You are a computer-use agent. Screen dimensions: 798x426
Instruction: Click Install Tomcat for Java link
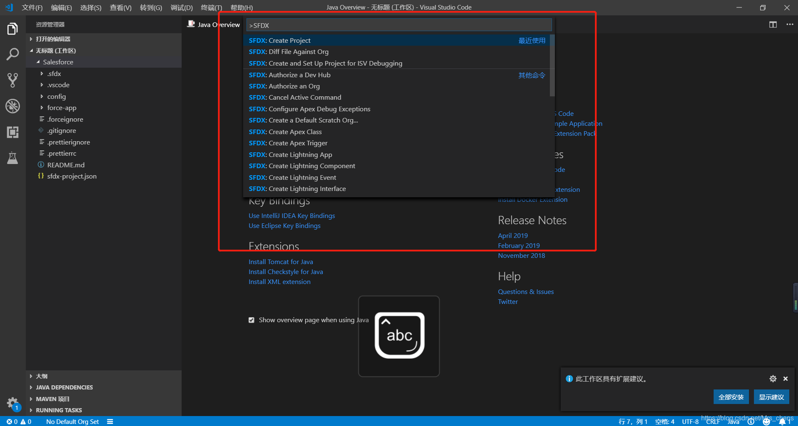[x=281, y=262]
